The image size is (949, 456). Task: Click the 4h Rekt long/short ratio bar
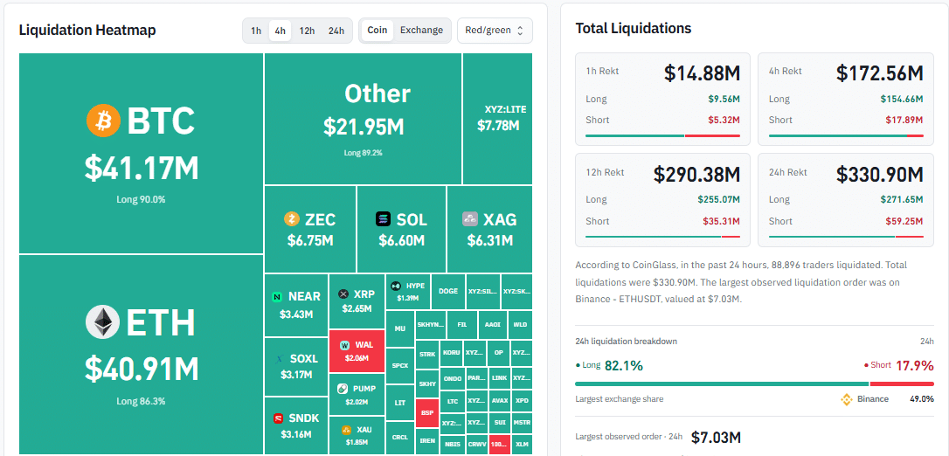pyautogui.click(x=846, y=135)
